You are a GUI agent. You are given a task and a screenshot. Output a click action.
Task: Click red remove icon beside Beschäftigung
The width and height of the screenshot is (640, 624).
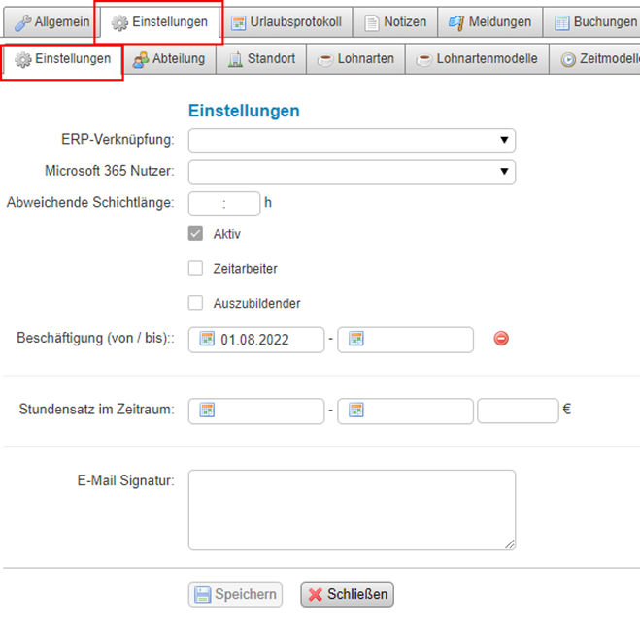[501, 339]
